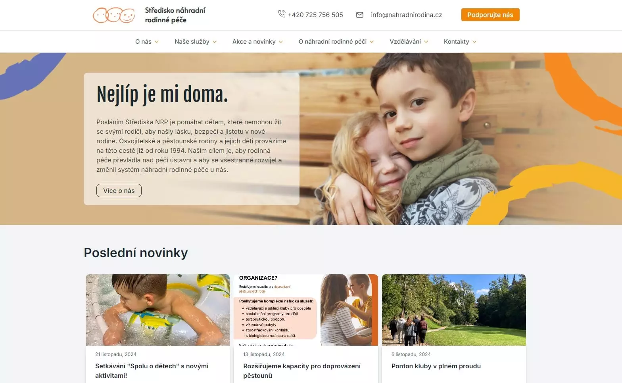Expand the Naše služby chevron

pos(215,42)
